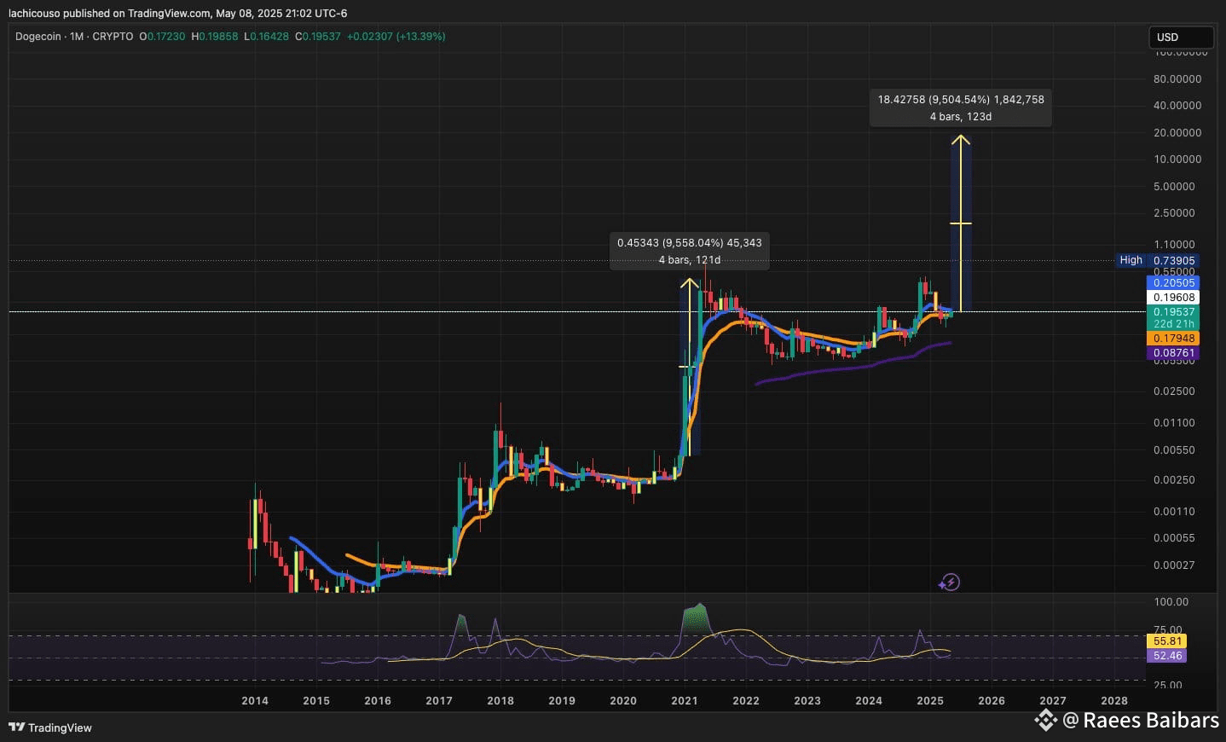This screenshot has height=742, width=1226.
Task: Click the 2027 label on the time axis
Action: 1053,701
